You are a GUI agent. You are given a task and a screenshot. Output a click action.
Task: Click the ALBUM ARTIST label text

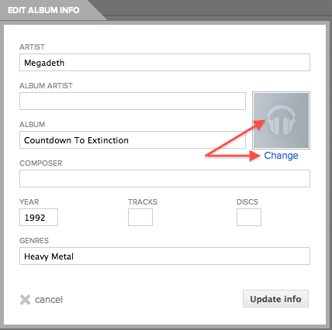tap(46, 86)
